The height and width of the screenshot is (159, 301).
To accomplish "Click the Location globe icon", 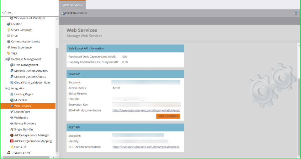I will (x=9, y=24).
